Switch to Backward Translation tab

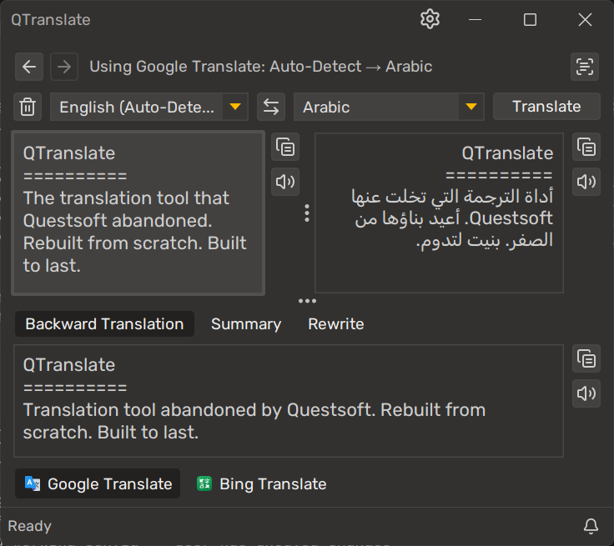[x=104, y=324]
